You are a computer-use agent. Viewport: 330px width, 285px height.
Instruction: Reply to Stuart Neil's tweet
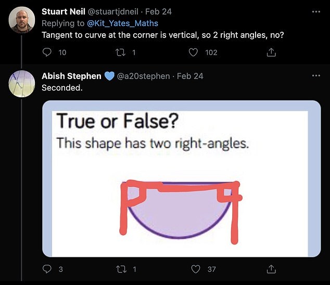47,53
